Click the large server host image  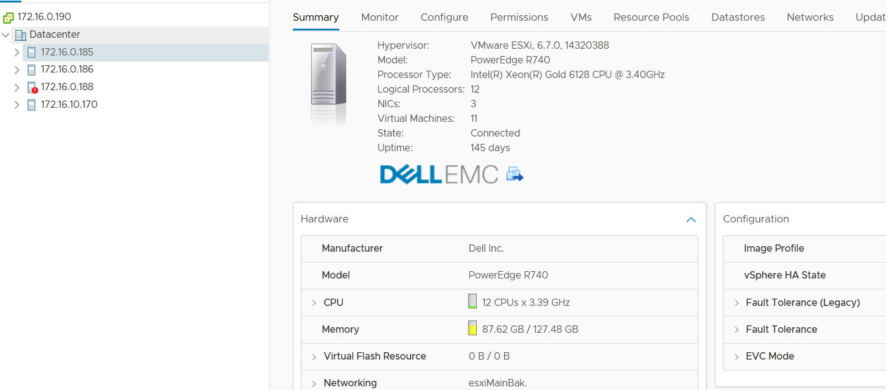pos(329,82)
